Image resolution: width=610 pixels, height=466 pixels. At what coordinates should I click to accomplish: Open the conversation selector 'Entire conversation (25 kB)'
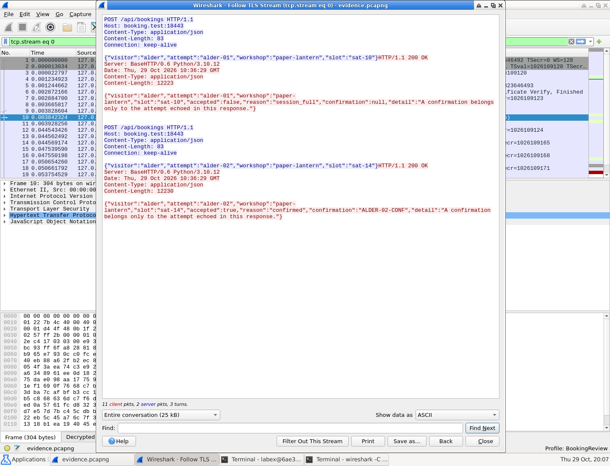[x=161, y=415]
